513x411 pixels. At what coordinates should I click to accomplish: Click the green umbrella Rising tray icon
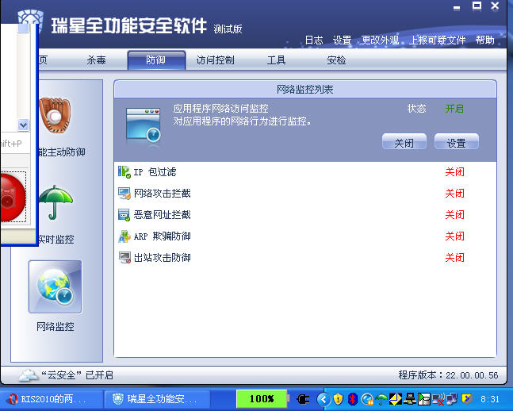(x=381, y=399)
